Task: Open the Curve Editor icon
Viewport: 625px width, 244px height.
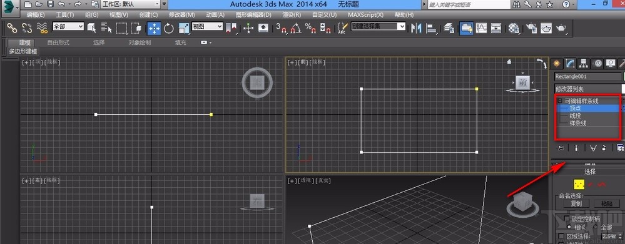Action: [x=482, y=28]
